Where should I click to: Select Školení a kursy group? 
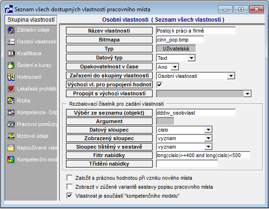coord(34,65)
